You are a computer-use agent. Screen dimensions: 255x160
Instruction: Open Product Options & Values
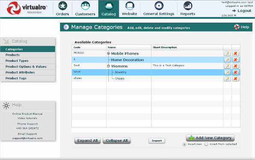(x=28, y=67)
